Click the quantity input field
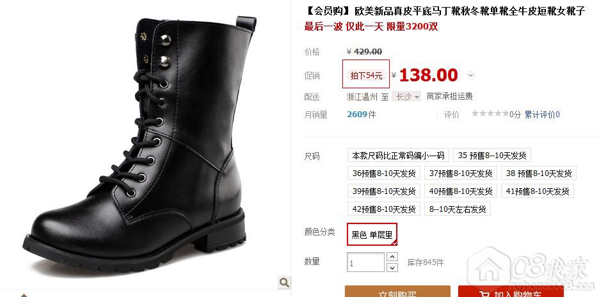 click(x=365, y=262)
